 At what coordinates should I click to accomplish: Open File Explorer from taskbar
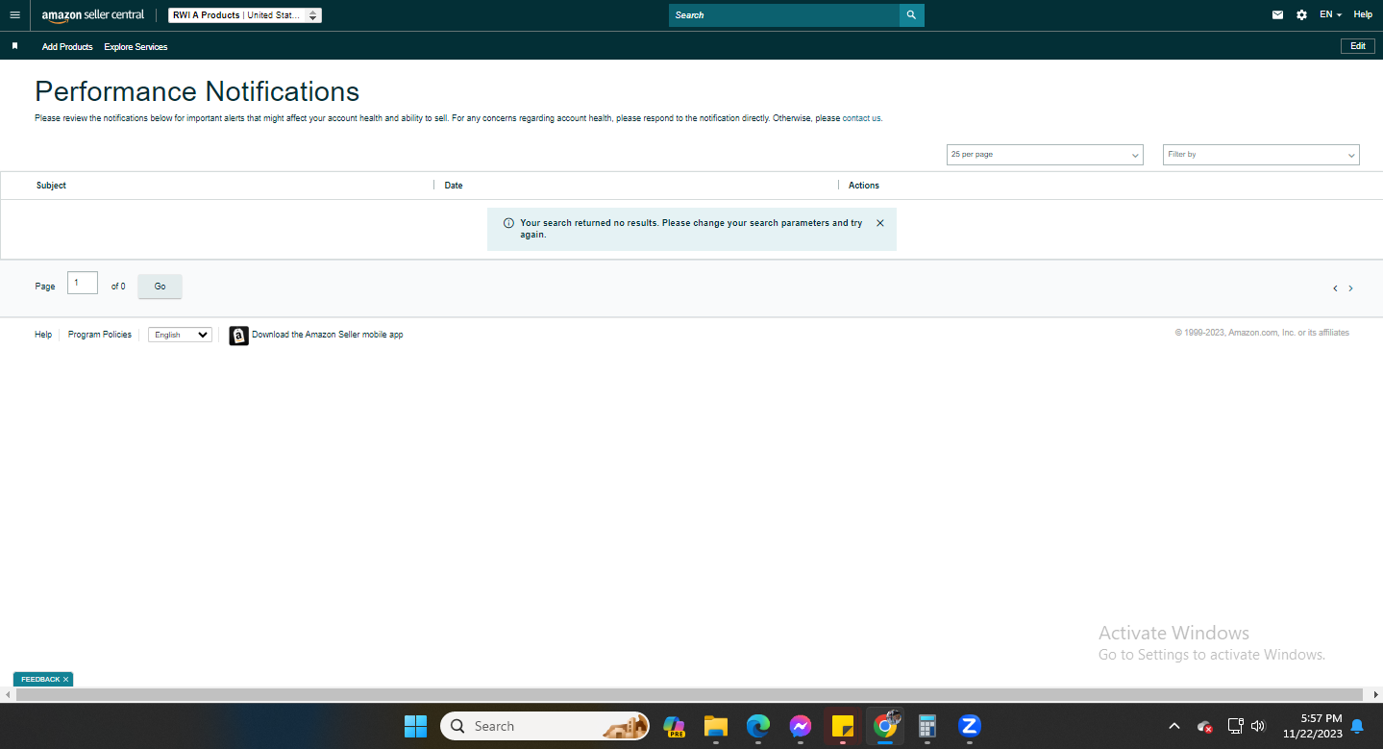pos(715,726)
